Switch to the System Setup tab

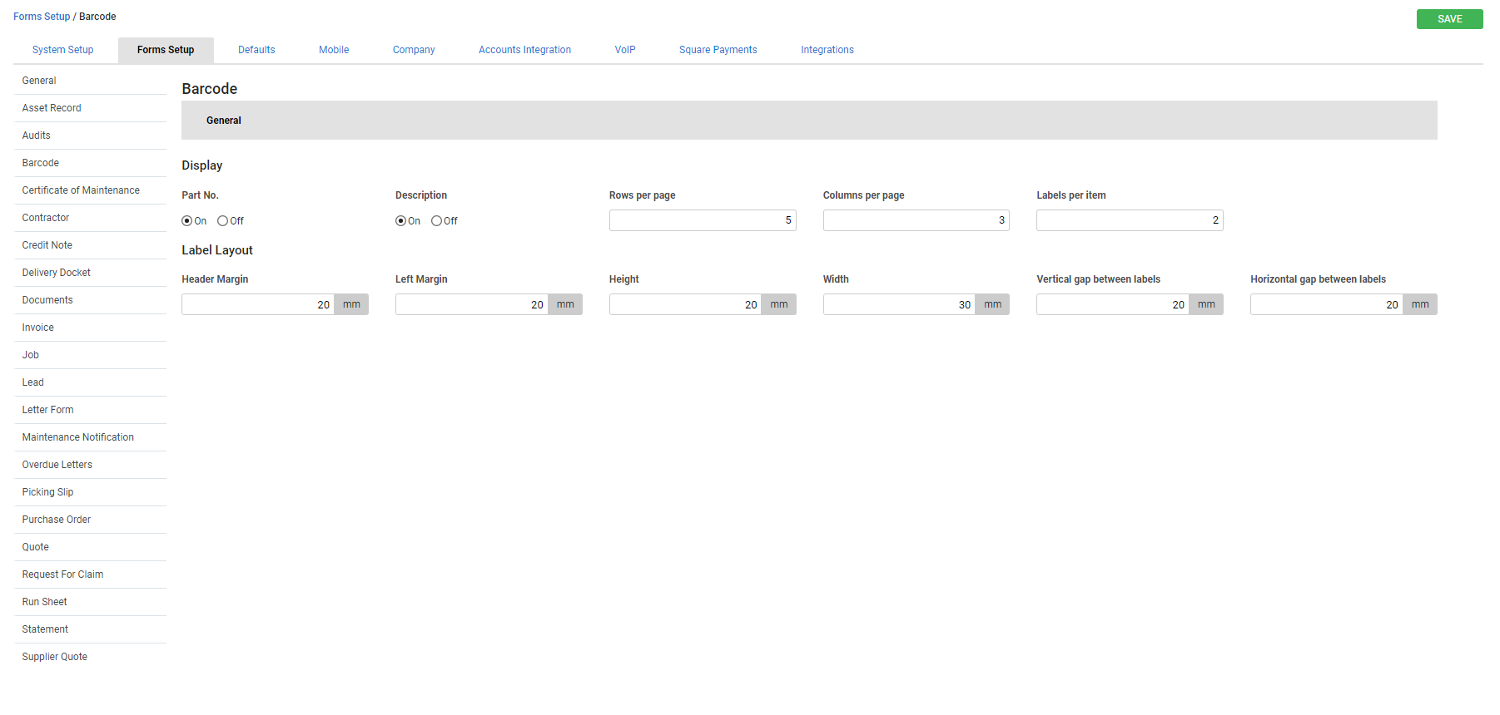(62, 50)
